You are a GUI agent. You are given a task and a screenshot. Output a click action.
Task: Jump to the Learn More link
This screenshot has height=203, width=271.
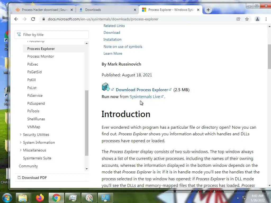pyautogui.click(x=113, y=53)
